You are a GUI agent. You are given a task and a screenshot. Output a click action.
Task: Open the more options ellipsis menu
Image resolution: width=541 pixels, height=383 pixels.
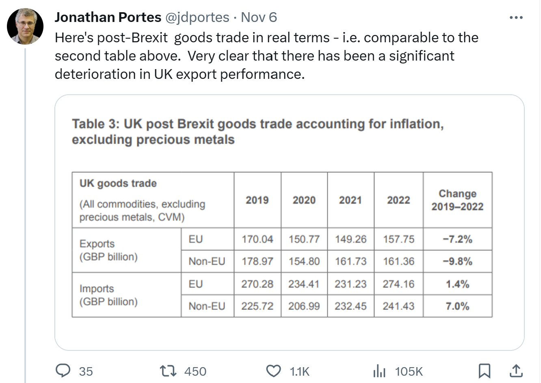tap(516, 17)
